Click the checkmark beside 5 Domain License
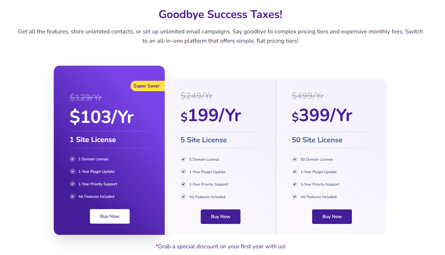This screenshot has height=255, width=445. pos(183,159)
